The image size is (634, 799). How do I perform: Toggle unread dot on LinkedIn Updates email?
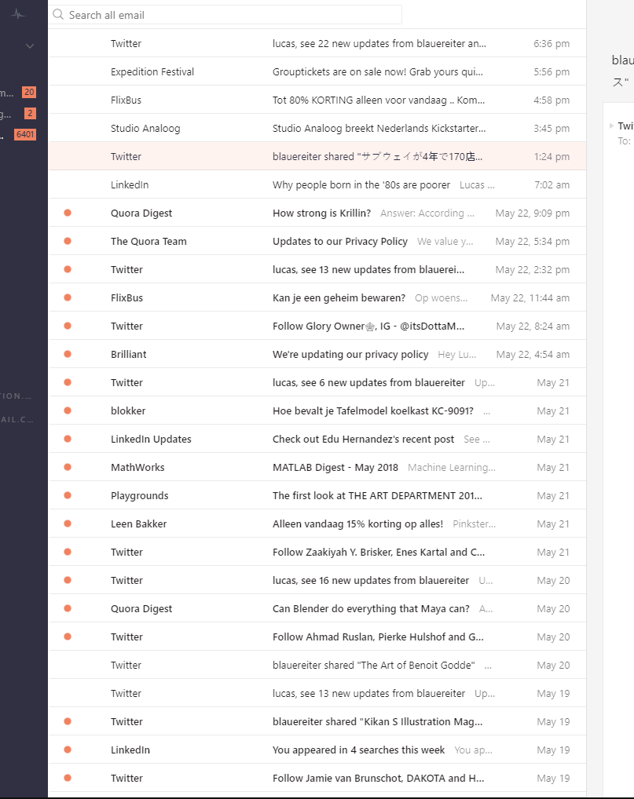[66, 439]
